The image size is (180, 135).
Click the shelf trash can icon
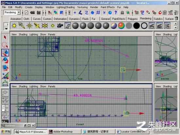click(x=177, y=18)
